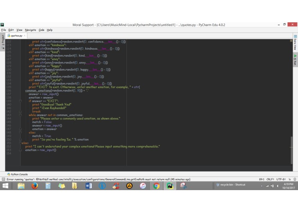Click the volume speaker tray icon

(x=277, y=186)
